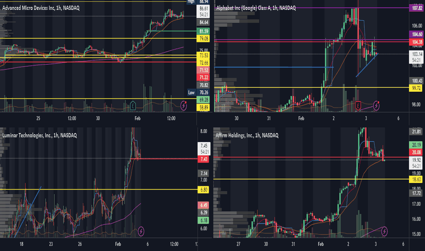This screenshot has width=425, height=251.
Task: Open the earnings marker on AMD chart
Action: [133, 105]
